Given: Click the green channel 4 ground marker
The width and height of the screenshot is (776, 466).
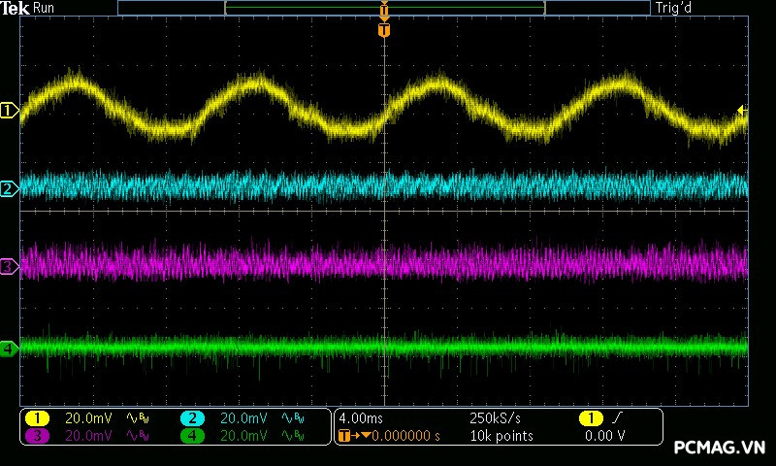Looking at the screenshot, I should (x=10, y=348).
